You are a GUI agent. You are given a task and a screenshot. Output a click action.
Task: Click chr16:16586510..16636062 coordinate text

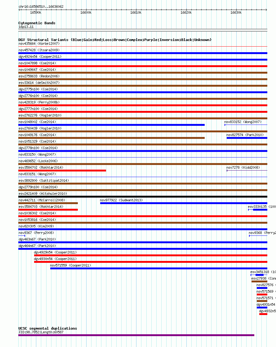click(x=41, y=7)
